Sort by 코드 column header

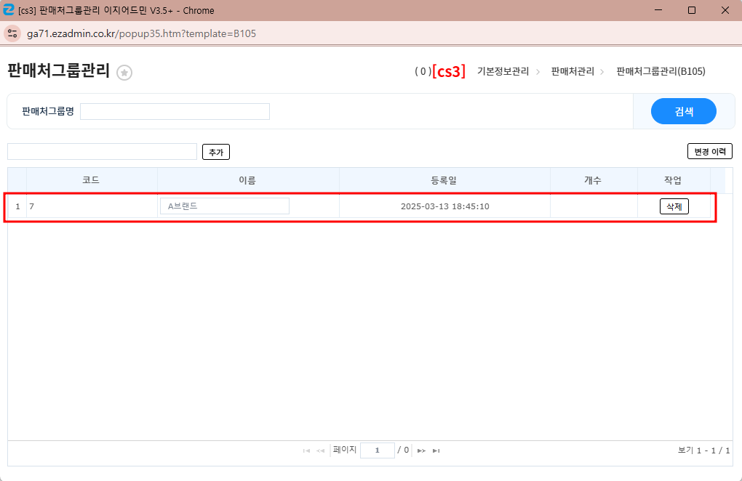[x=91, y=180]
